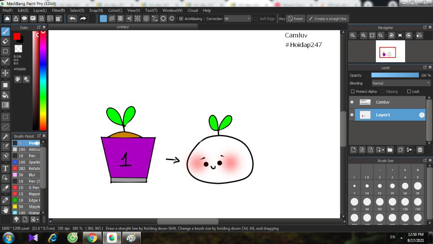Image resolution: width=433 pixels, height=244 pixels.
Task: Enable Lock checkbox
Action: (409, 91)
